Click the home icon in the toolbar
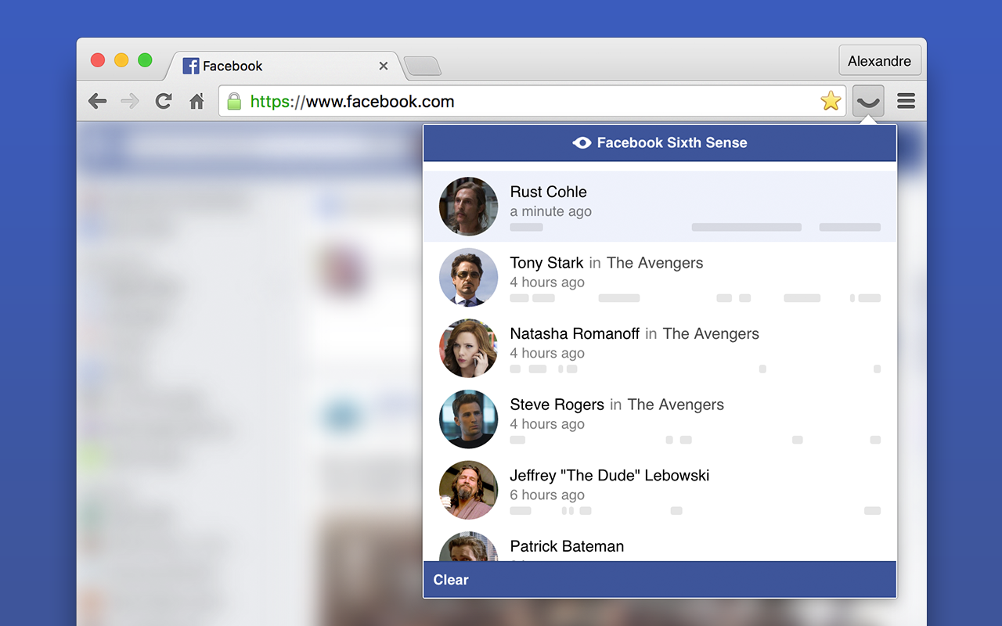1002x626 pixels. (x=196, y=101)
